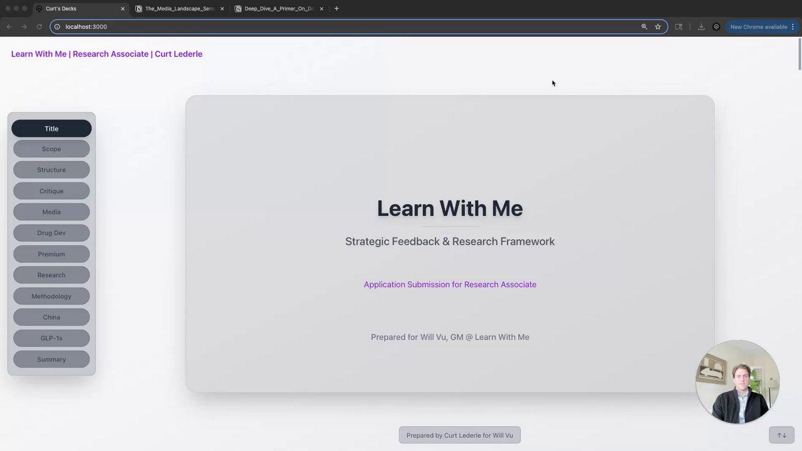Switch to the The_Media_Landscape tab

[180, 9]
